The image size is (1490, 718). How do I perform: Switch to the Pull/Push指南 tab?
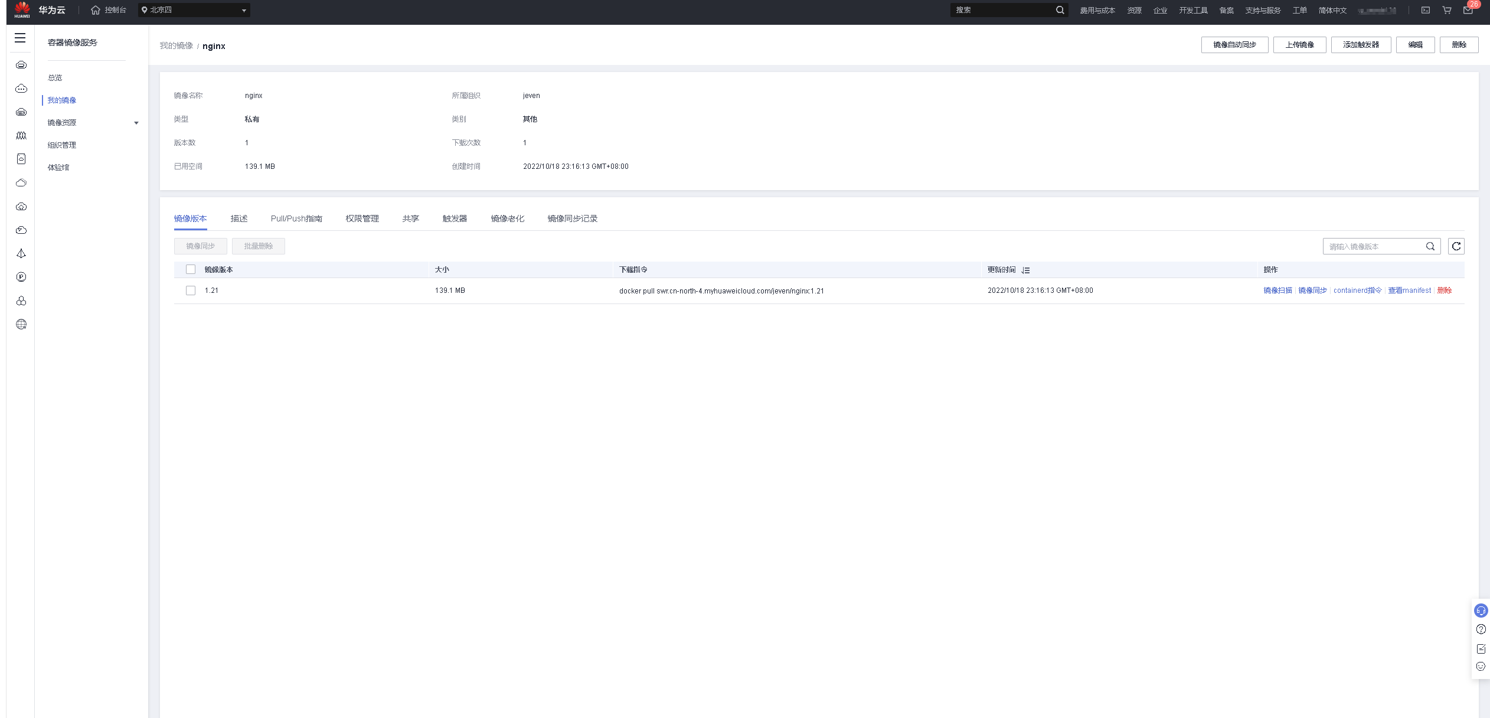click(296, 218)
